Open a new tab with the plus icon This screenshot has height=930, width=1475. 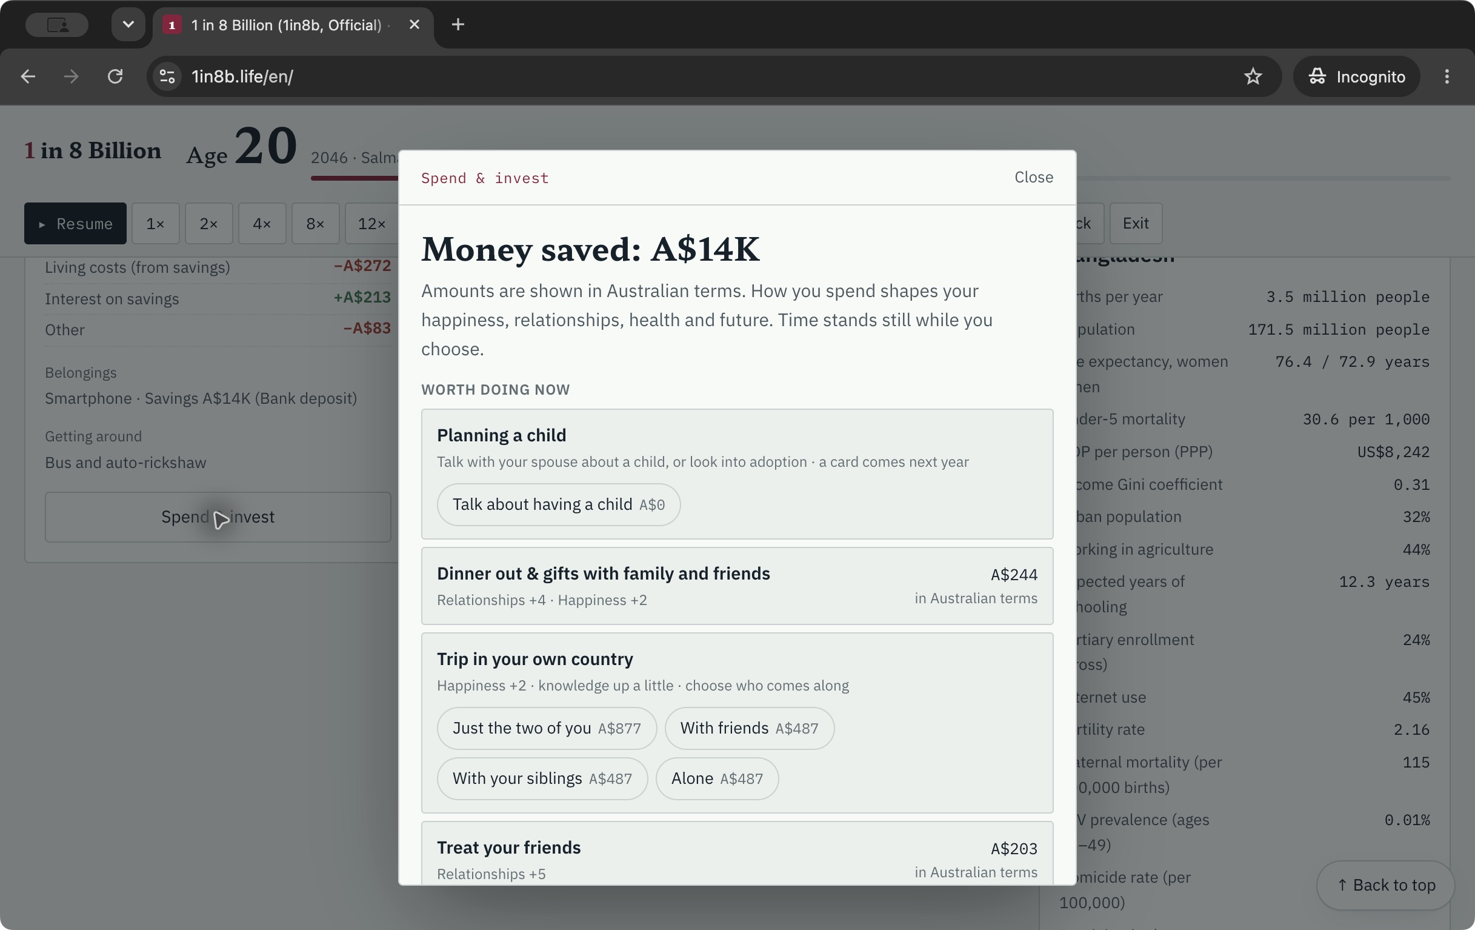click(x=458, y=24)
